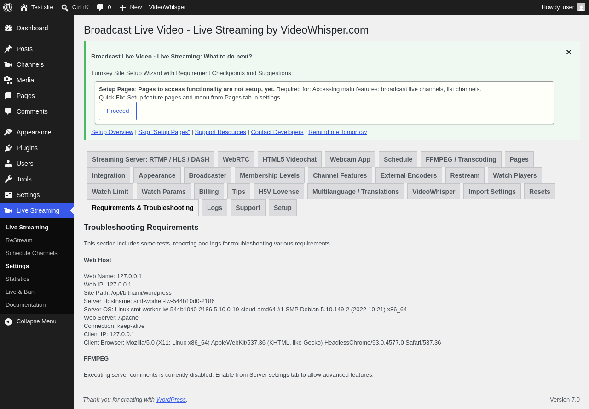Switch to the Multilanguage / Translations tab
The width and height of the screenshot is (589, 409).
pyautogui.click(x=356, y=192)
